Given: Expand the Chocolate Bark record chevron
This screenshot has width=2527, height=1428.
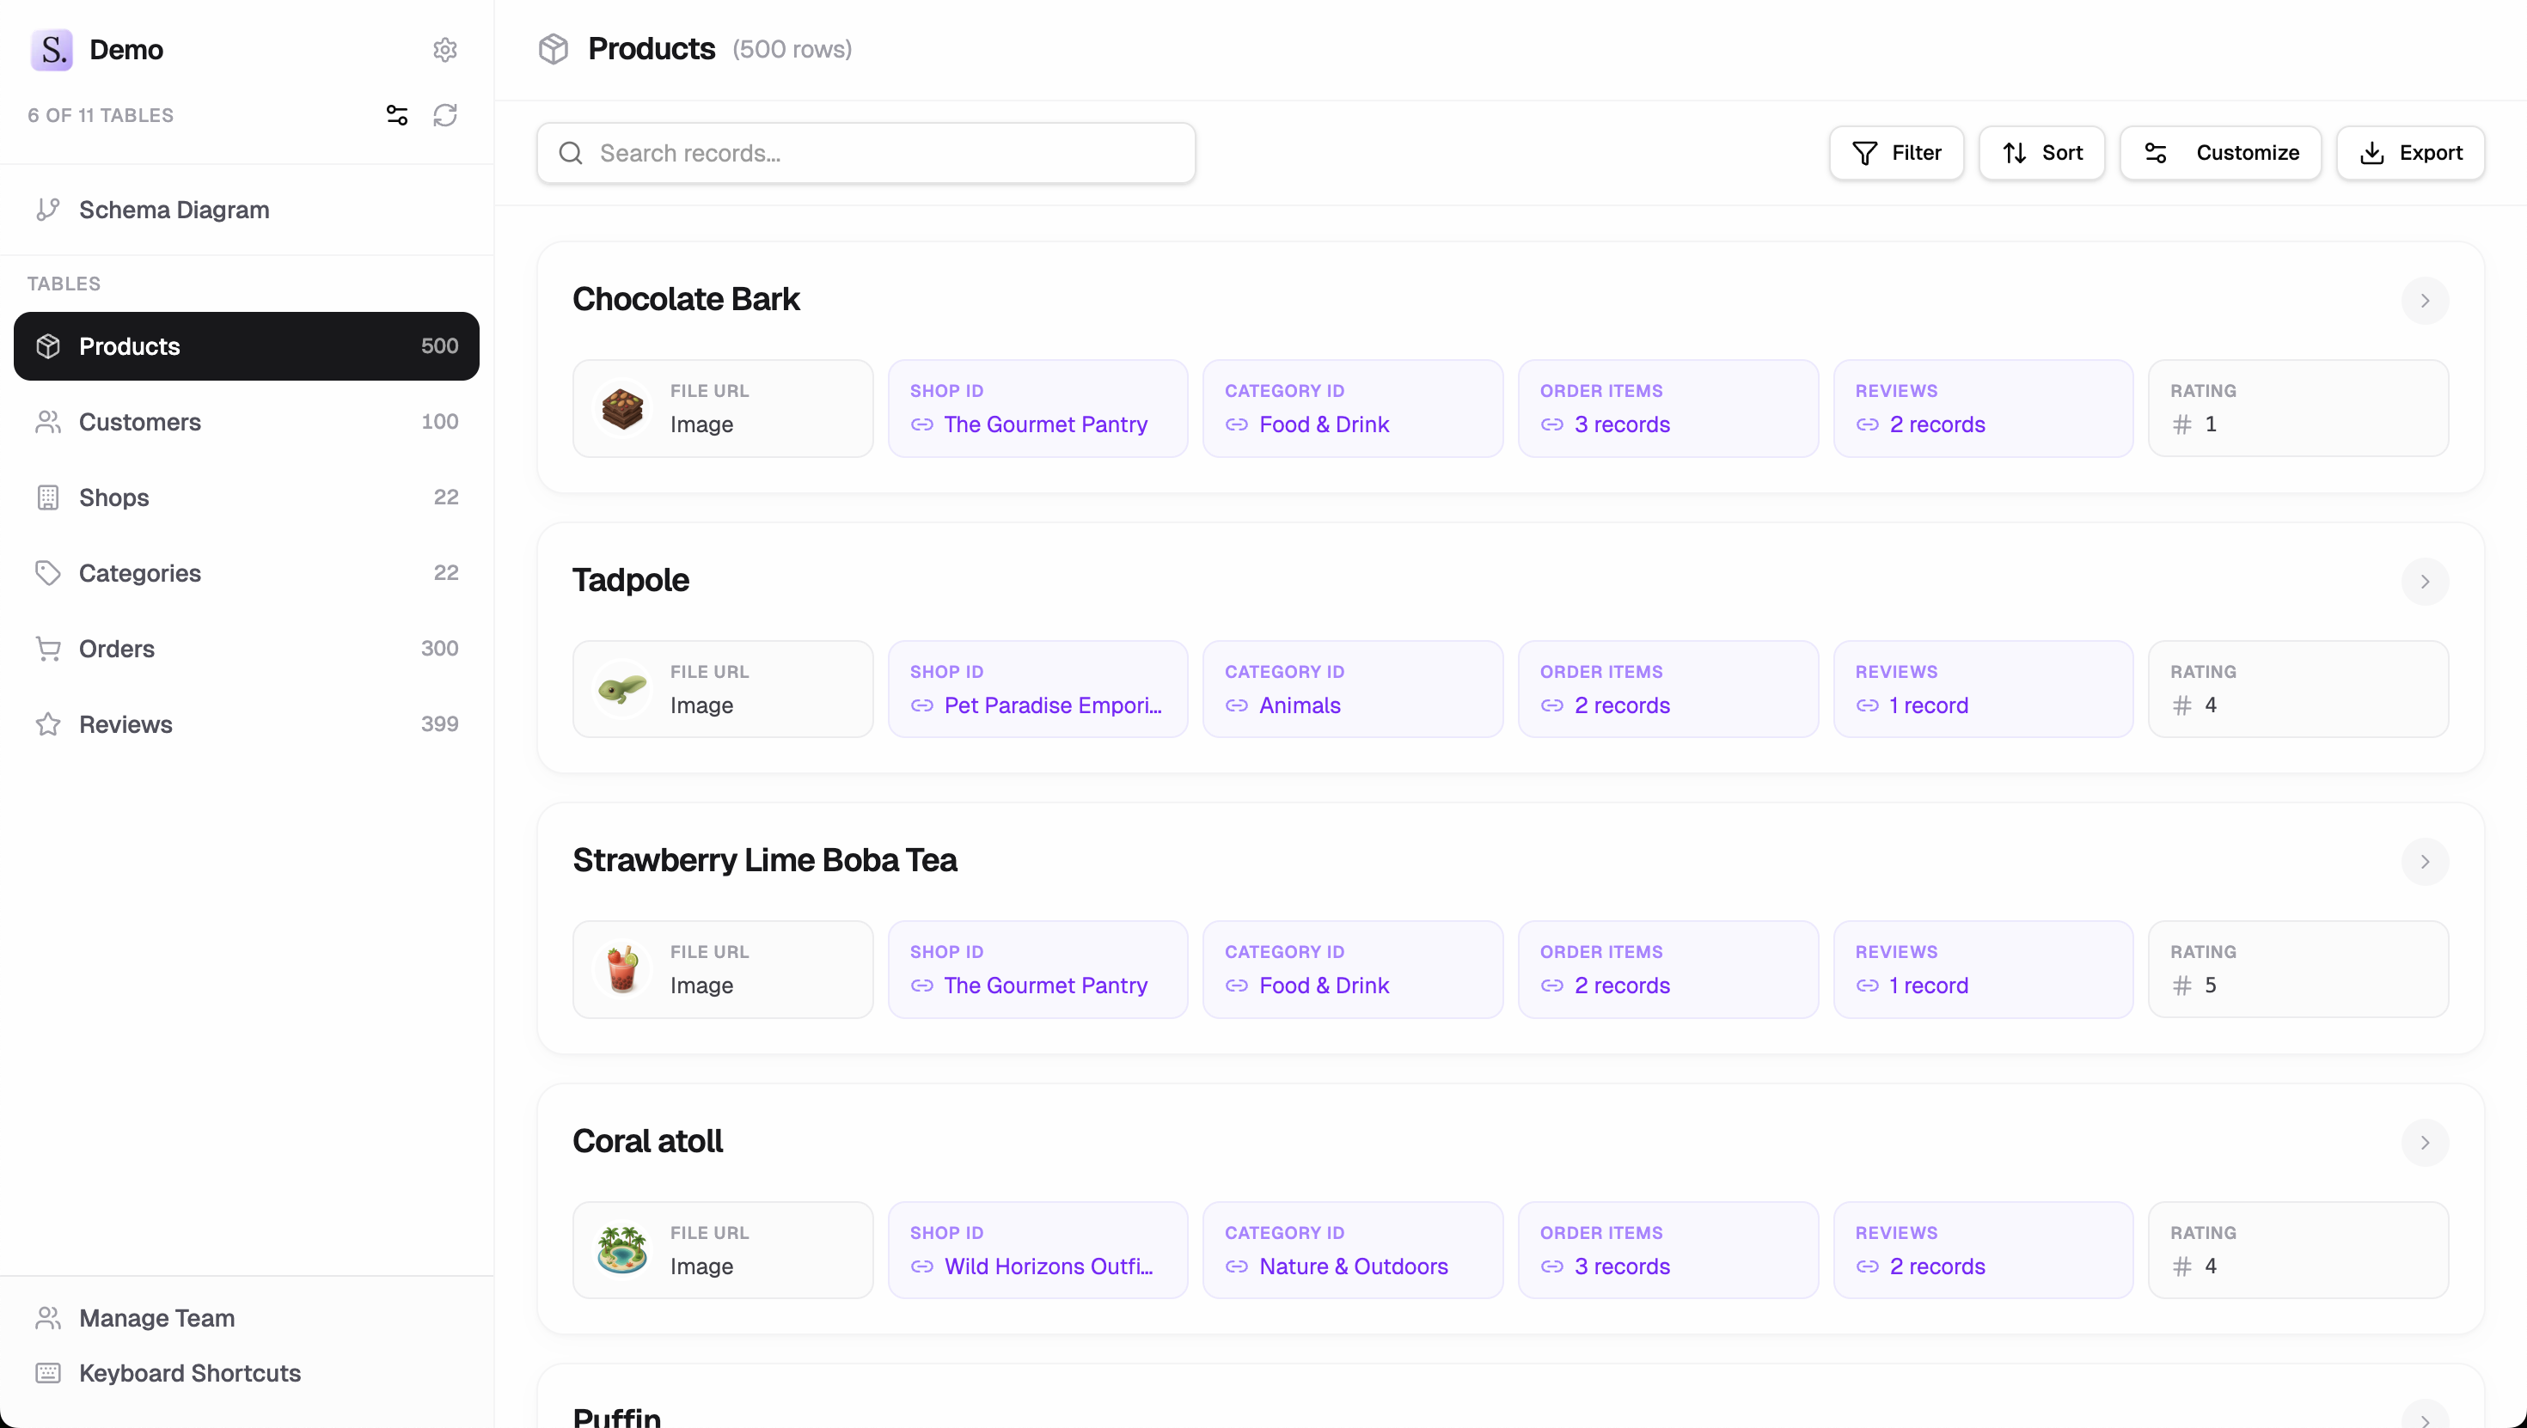Looking at the screenshot, I should [x=2424, y=300].
